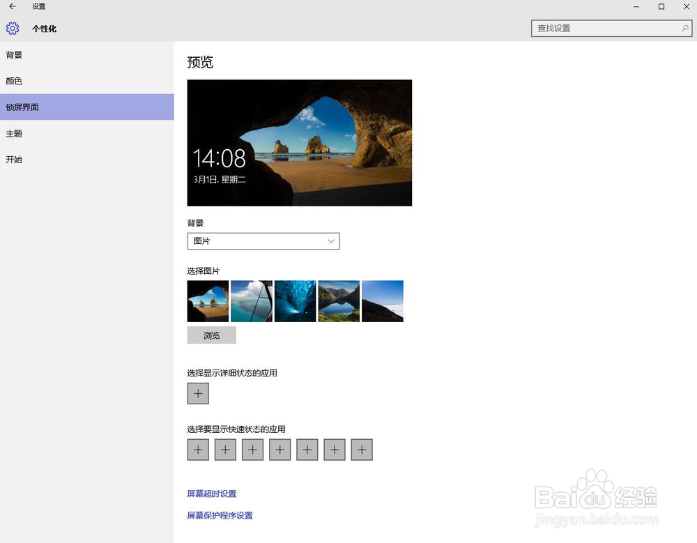697x543 pixels.
Task: Click seventh quick status plus icon
Action: coord(362,450)
